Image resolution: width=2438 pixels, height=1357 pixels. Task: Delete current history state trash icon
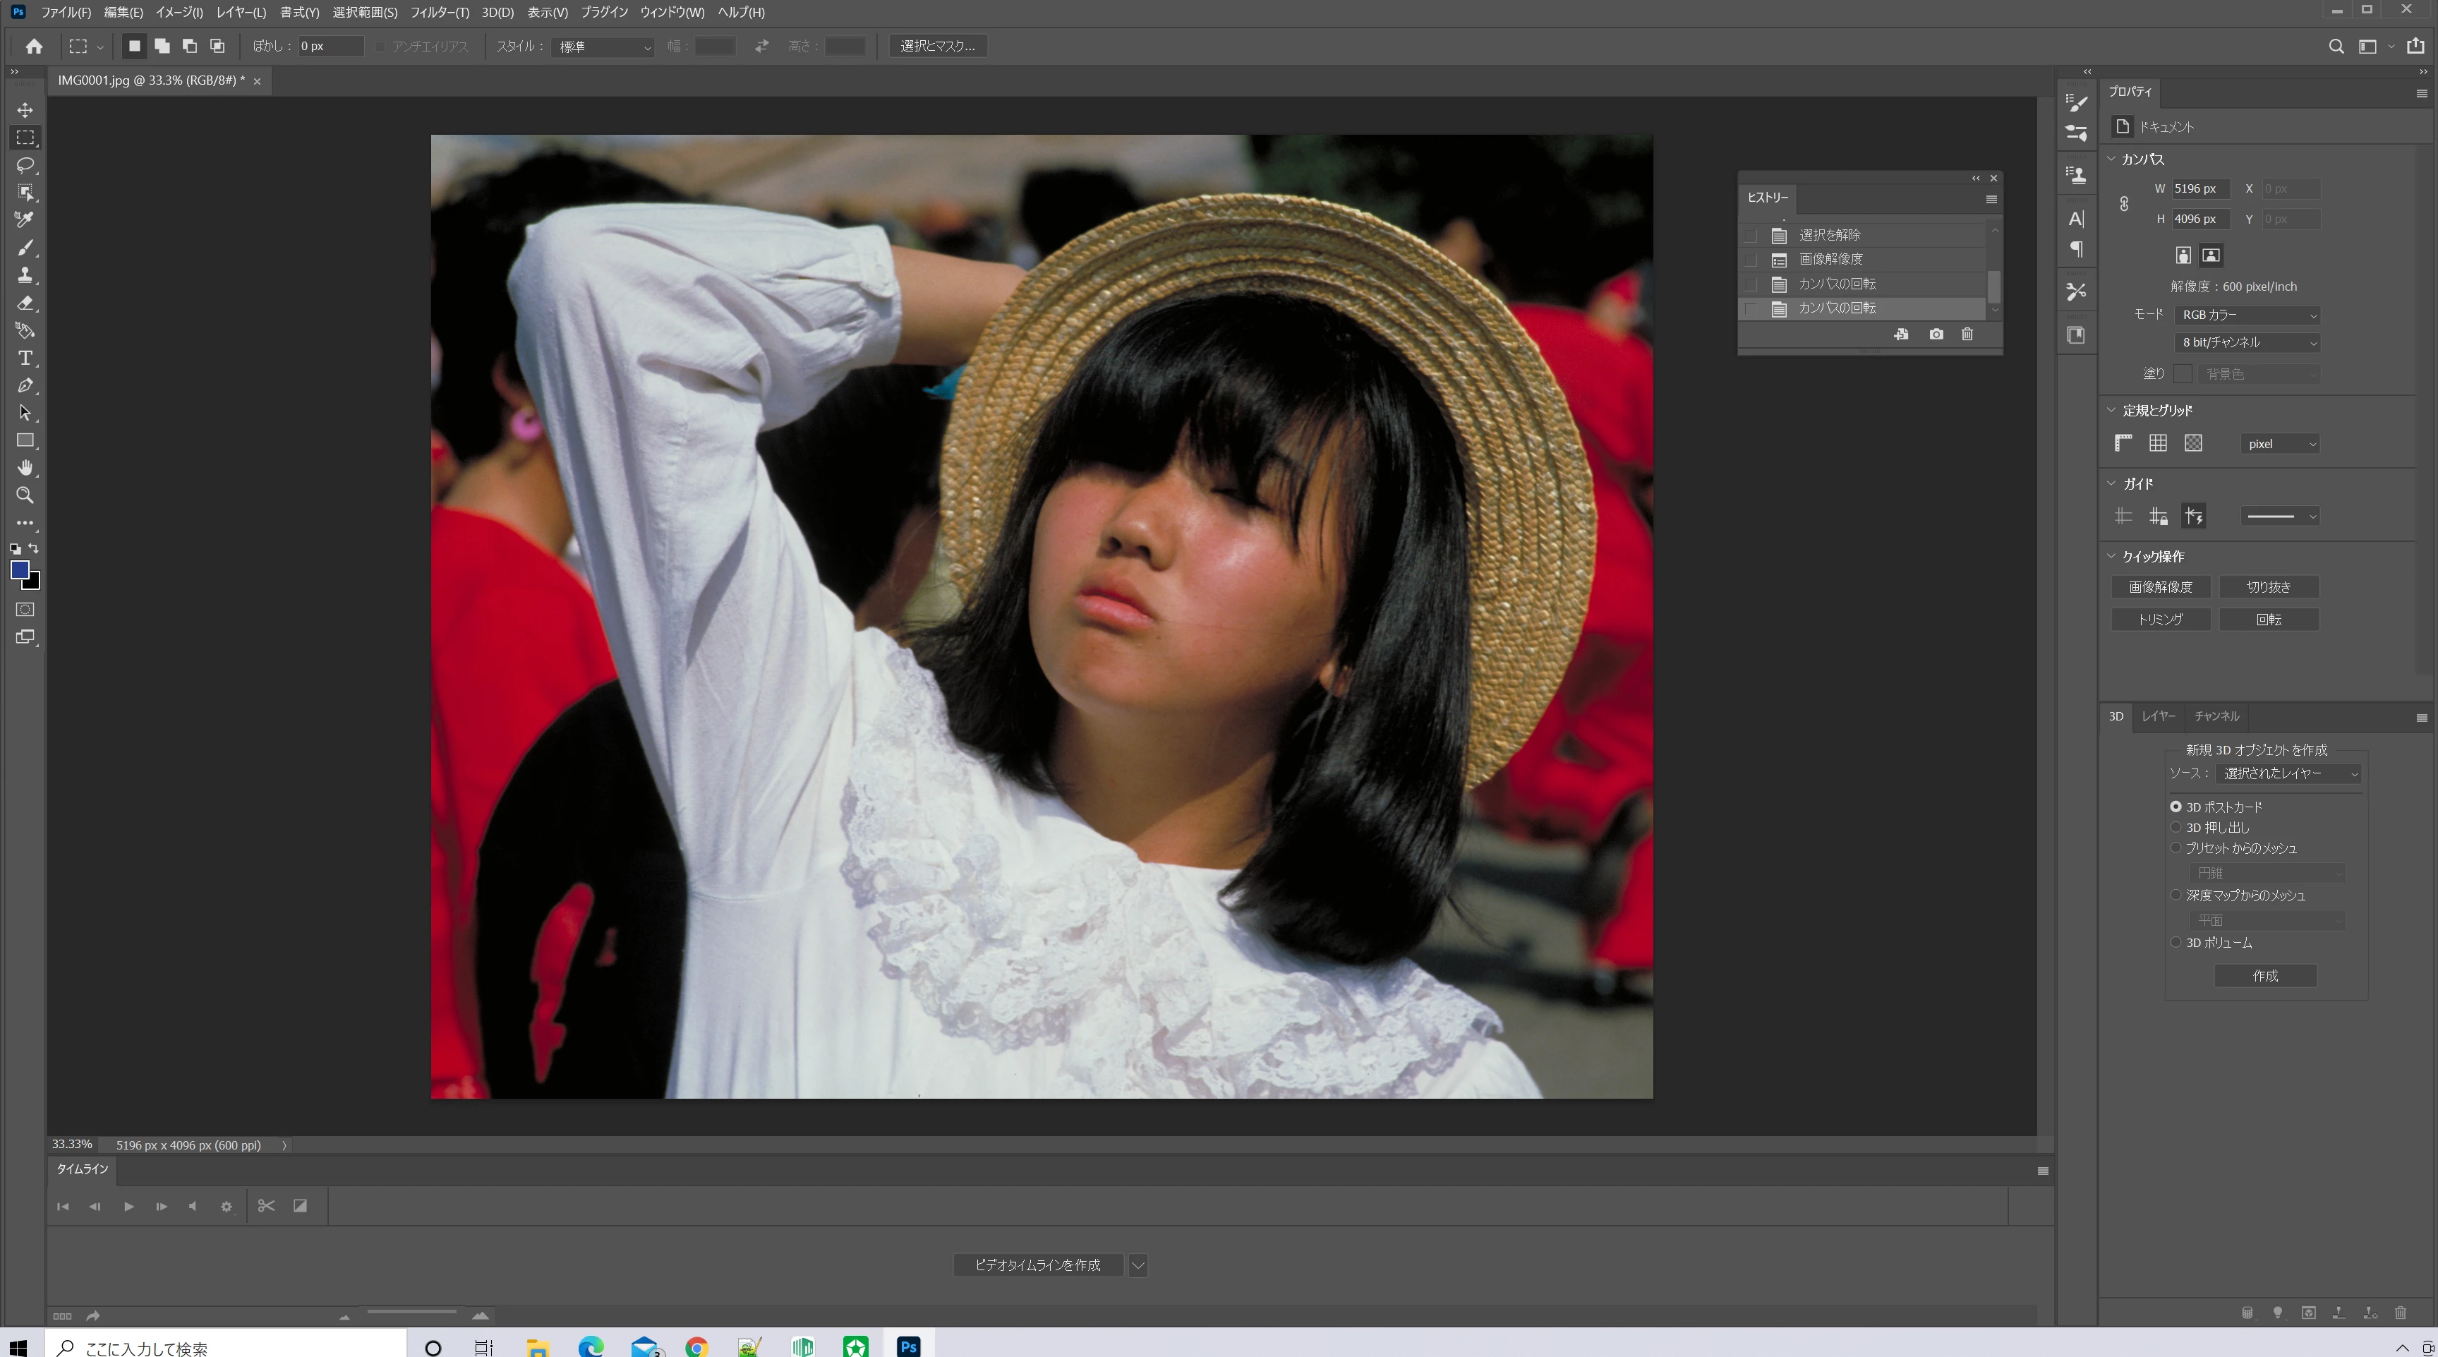tap(1967, 334)
